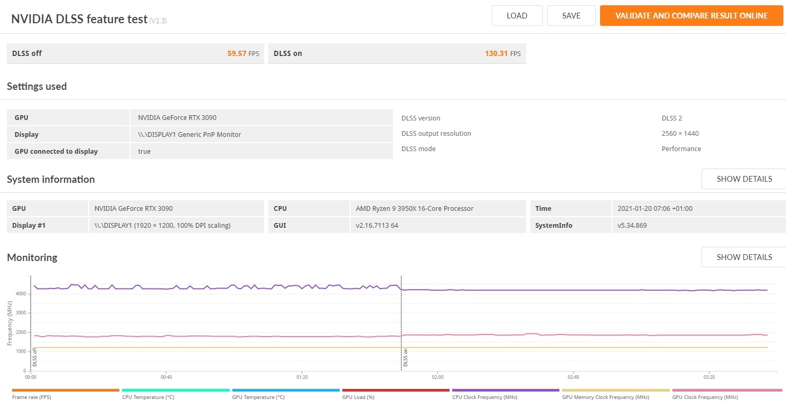Viewport: 786px width, 409px height.
Task: Select the Generic PnP Monitor display value
Action: point(190,135)
